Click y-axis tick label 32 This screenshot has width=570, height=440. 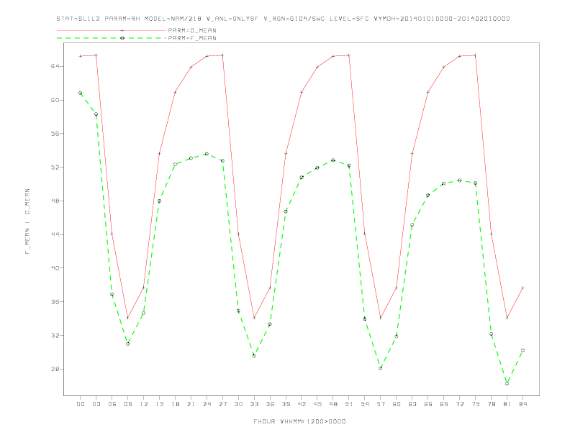55,336
